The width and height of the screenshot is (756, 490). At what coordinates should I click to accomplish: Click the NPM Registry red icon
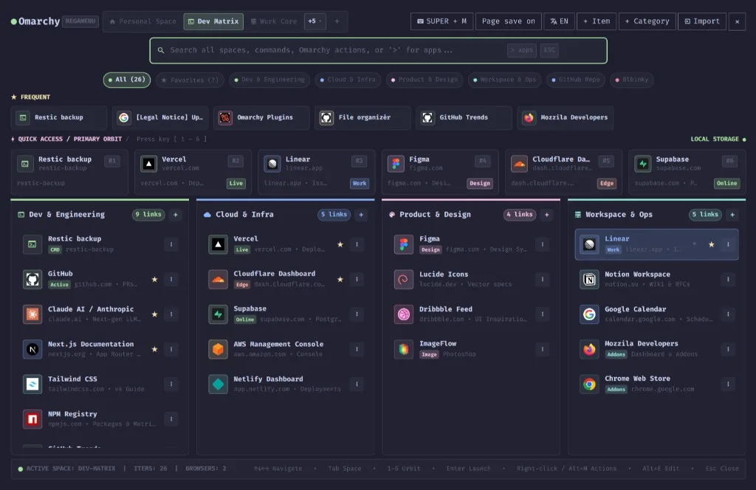tap(32, 419)
